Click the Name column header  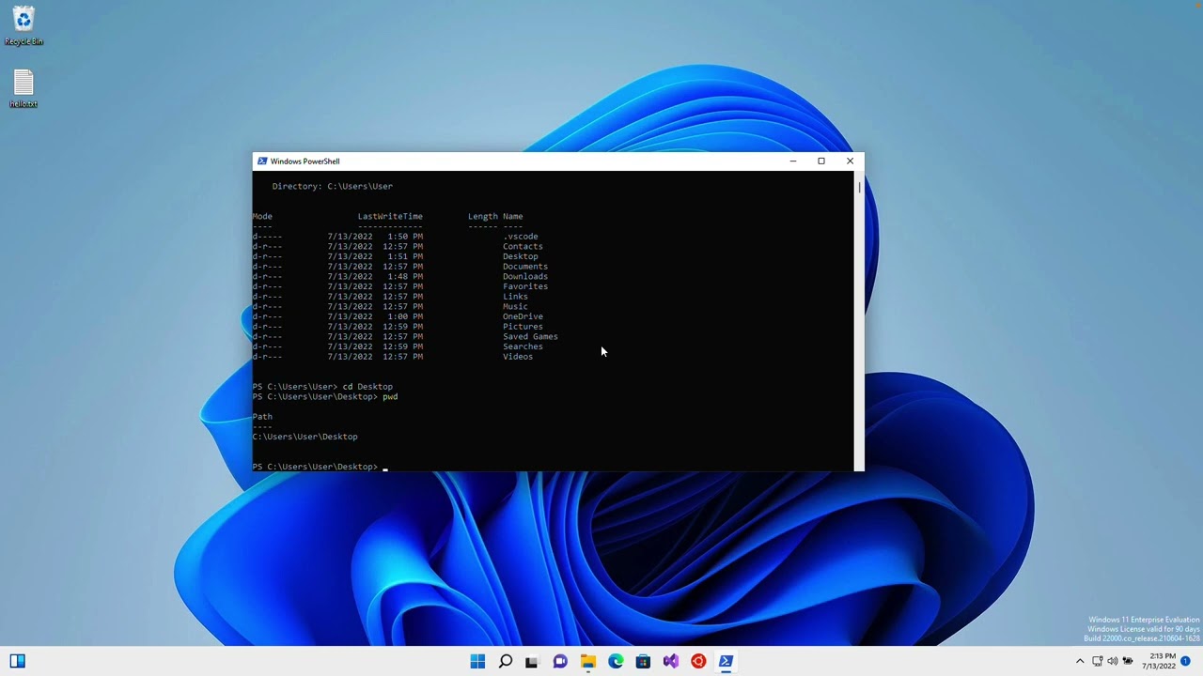513,217
